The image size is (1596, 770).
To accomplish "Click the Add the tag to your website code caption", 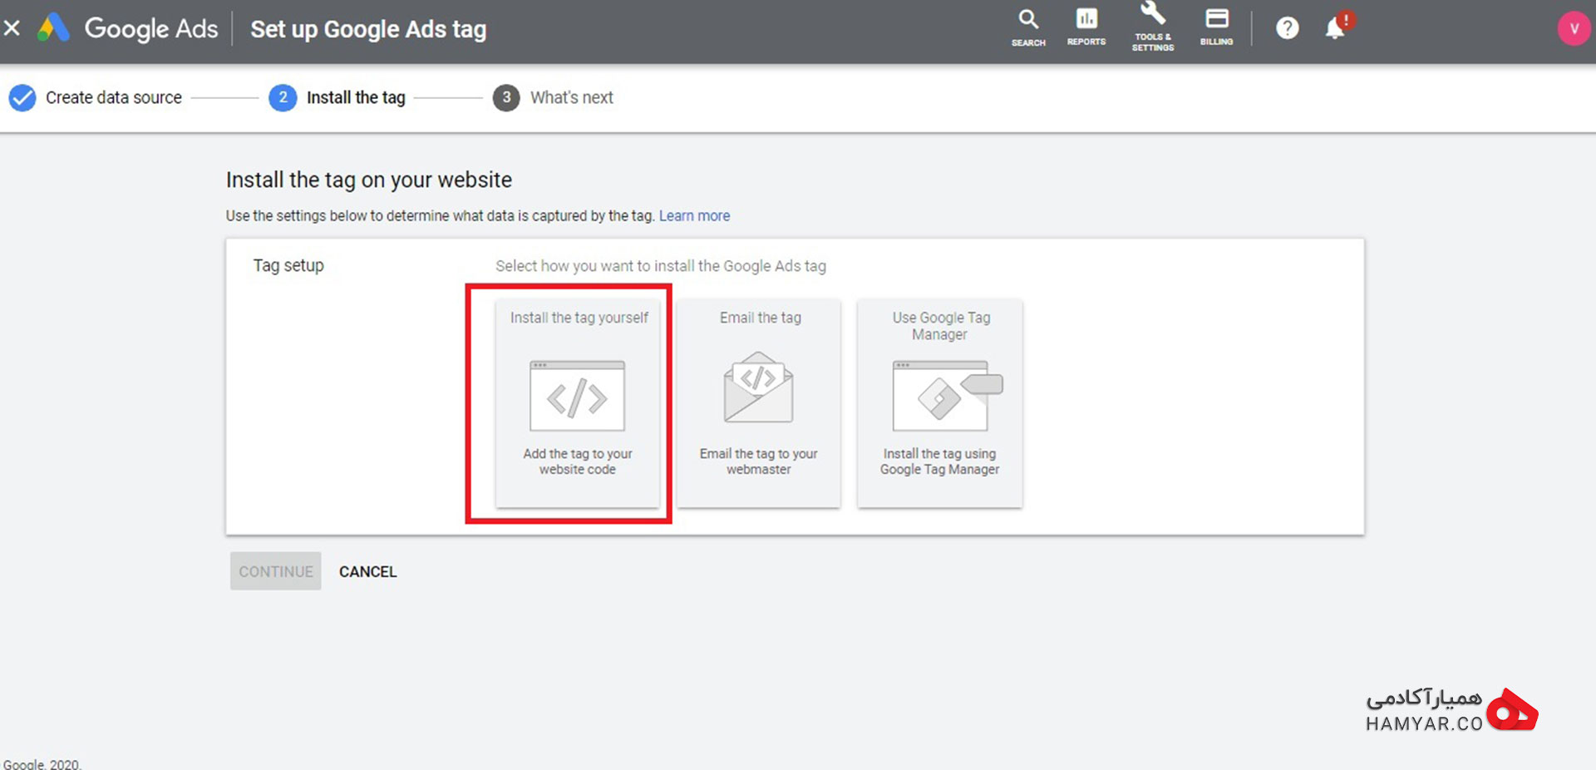I will (578, 462).
